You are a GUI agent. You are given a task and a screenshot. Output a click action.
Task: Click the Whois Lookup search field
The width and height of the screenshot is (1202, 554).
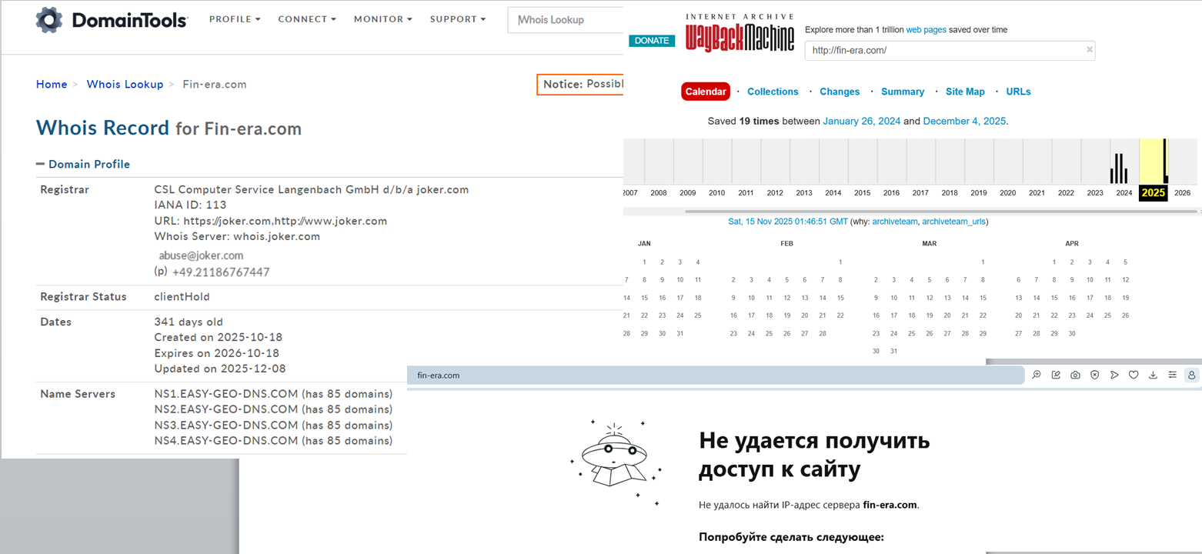click(x=566, y=20)
